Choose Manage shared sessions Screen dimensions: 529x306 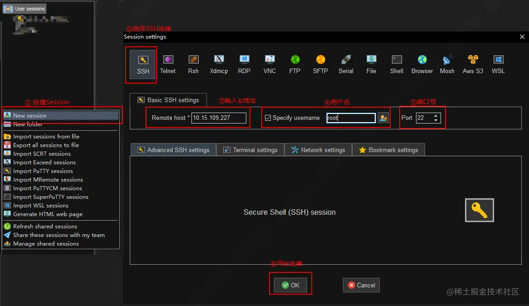(x=61, y=243)
